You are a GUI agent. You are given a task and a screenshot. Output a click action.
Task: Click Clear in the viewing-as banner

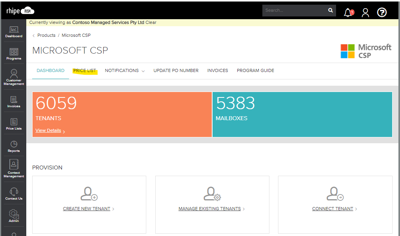coord(151,22)
